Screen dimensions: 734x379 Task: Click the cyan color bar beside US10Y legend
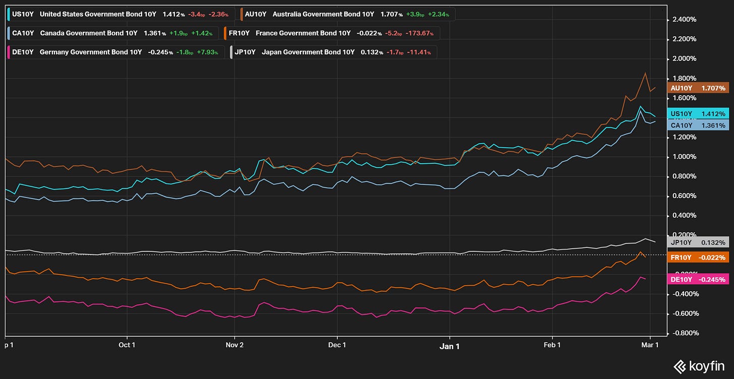point(9,14)
